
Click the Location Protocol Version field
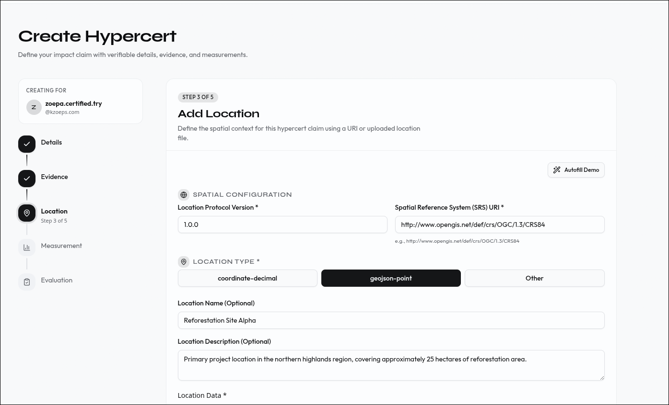click(282, 225)
